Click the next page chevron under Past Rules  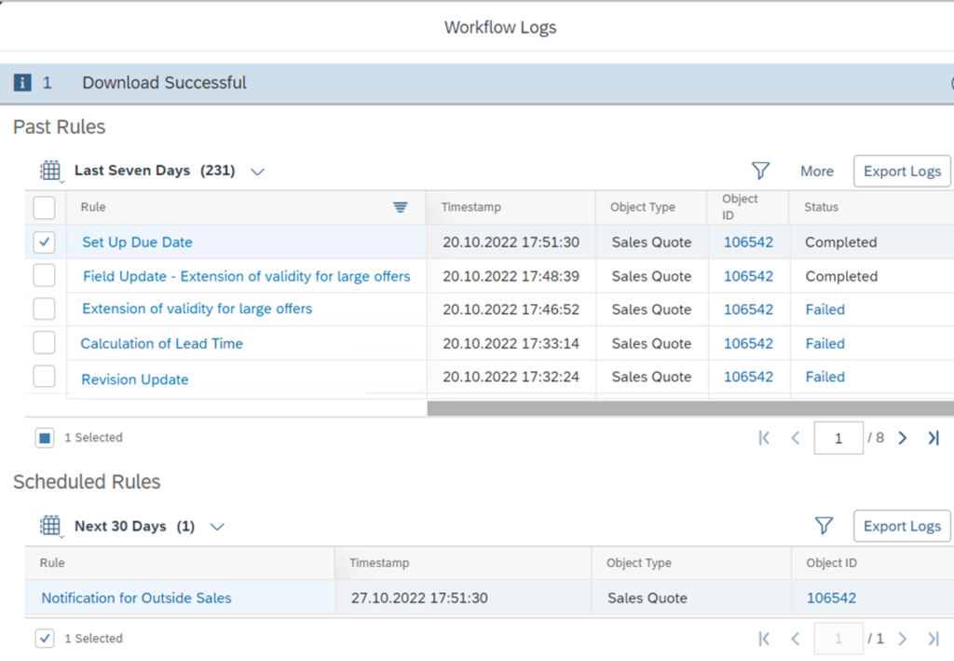click(902, 437)
